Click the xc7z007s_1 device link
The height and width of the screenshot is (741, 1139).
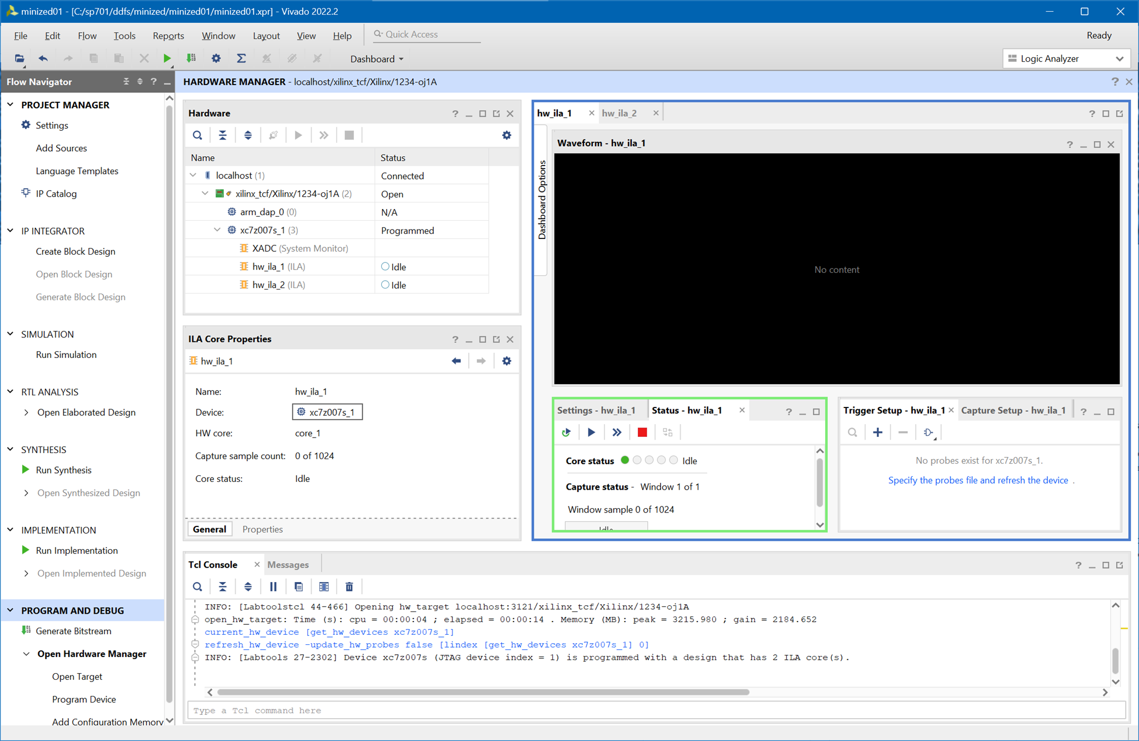point(327,412)
